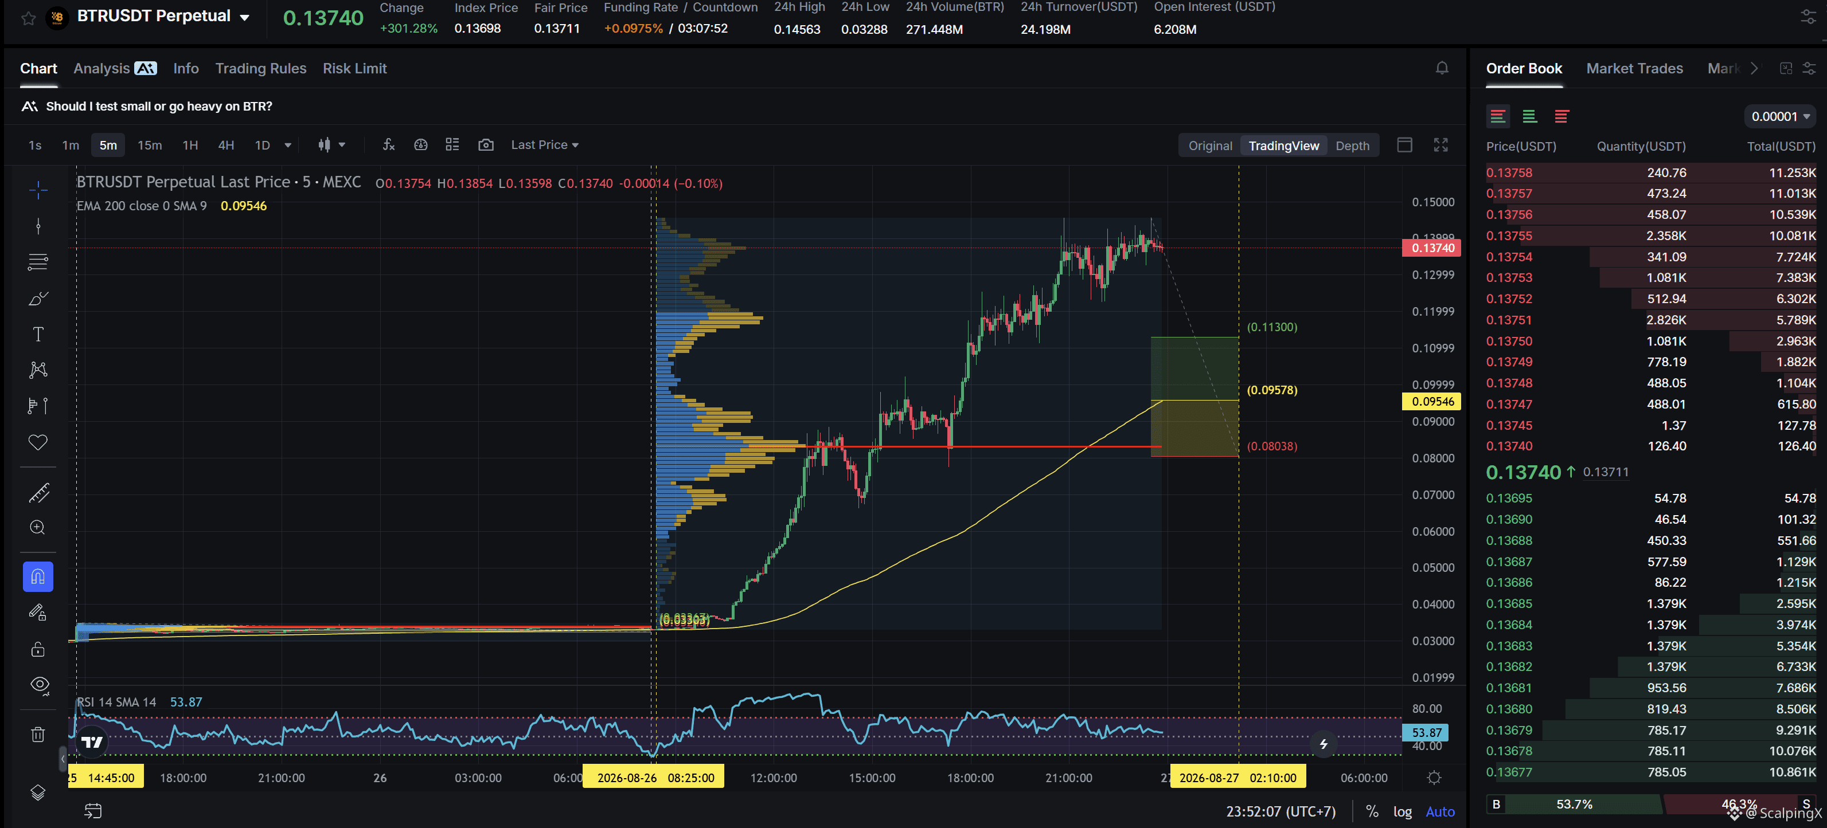
Task: Open the Risk Limit tab
Action: pyautogui.click(x=354, y=68)
